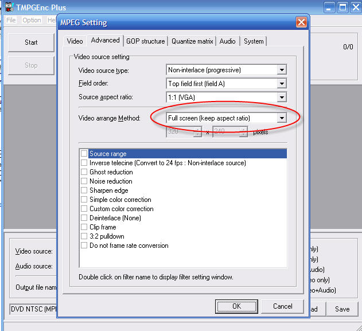Click the width pixels field showing 320
The width and height of the screenshot is (362, 331).
pyautogui.click(x=180, y=131)
